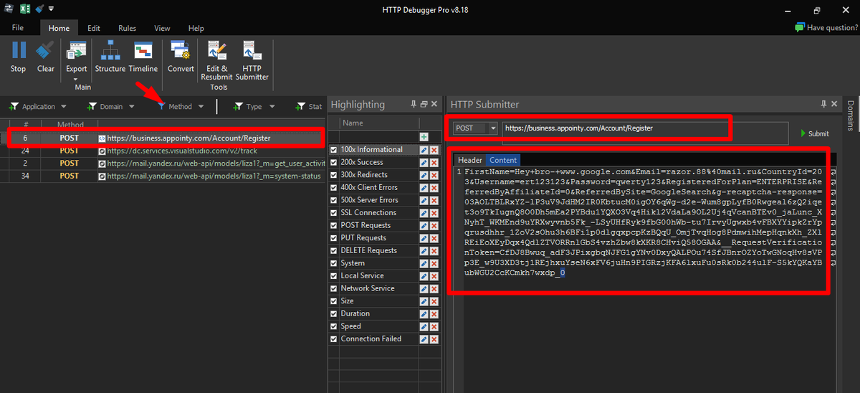
Task: Select the business.appointy.com Register request row
Action: point(163,138)
